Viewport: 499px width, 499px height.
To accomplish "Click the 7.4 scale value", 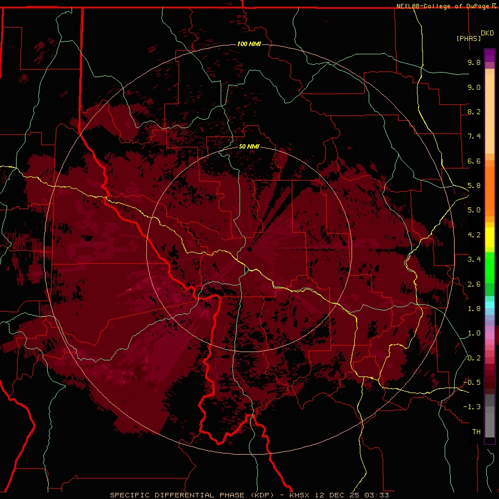I will click(x=474, y=136).
